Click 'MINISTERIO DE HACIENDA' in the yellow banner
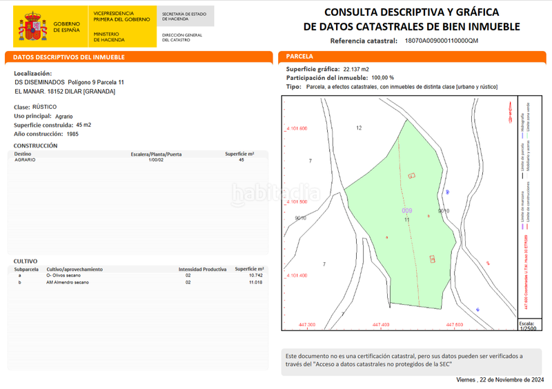Image resolution: width=552 pixels, height=389 pixels. pyautogui.click(x=109, y=37)
